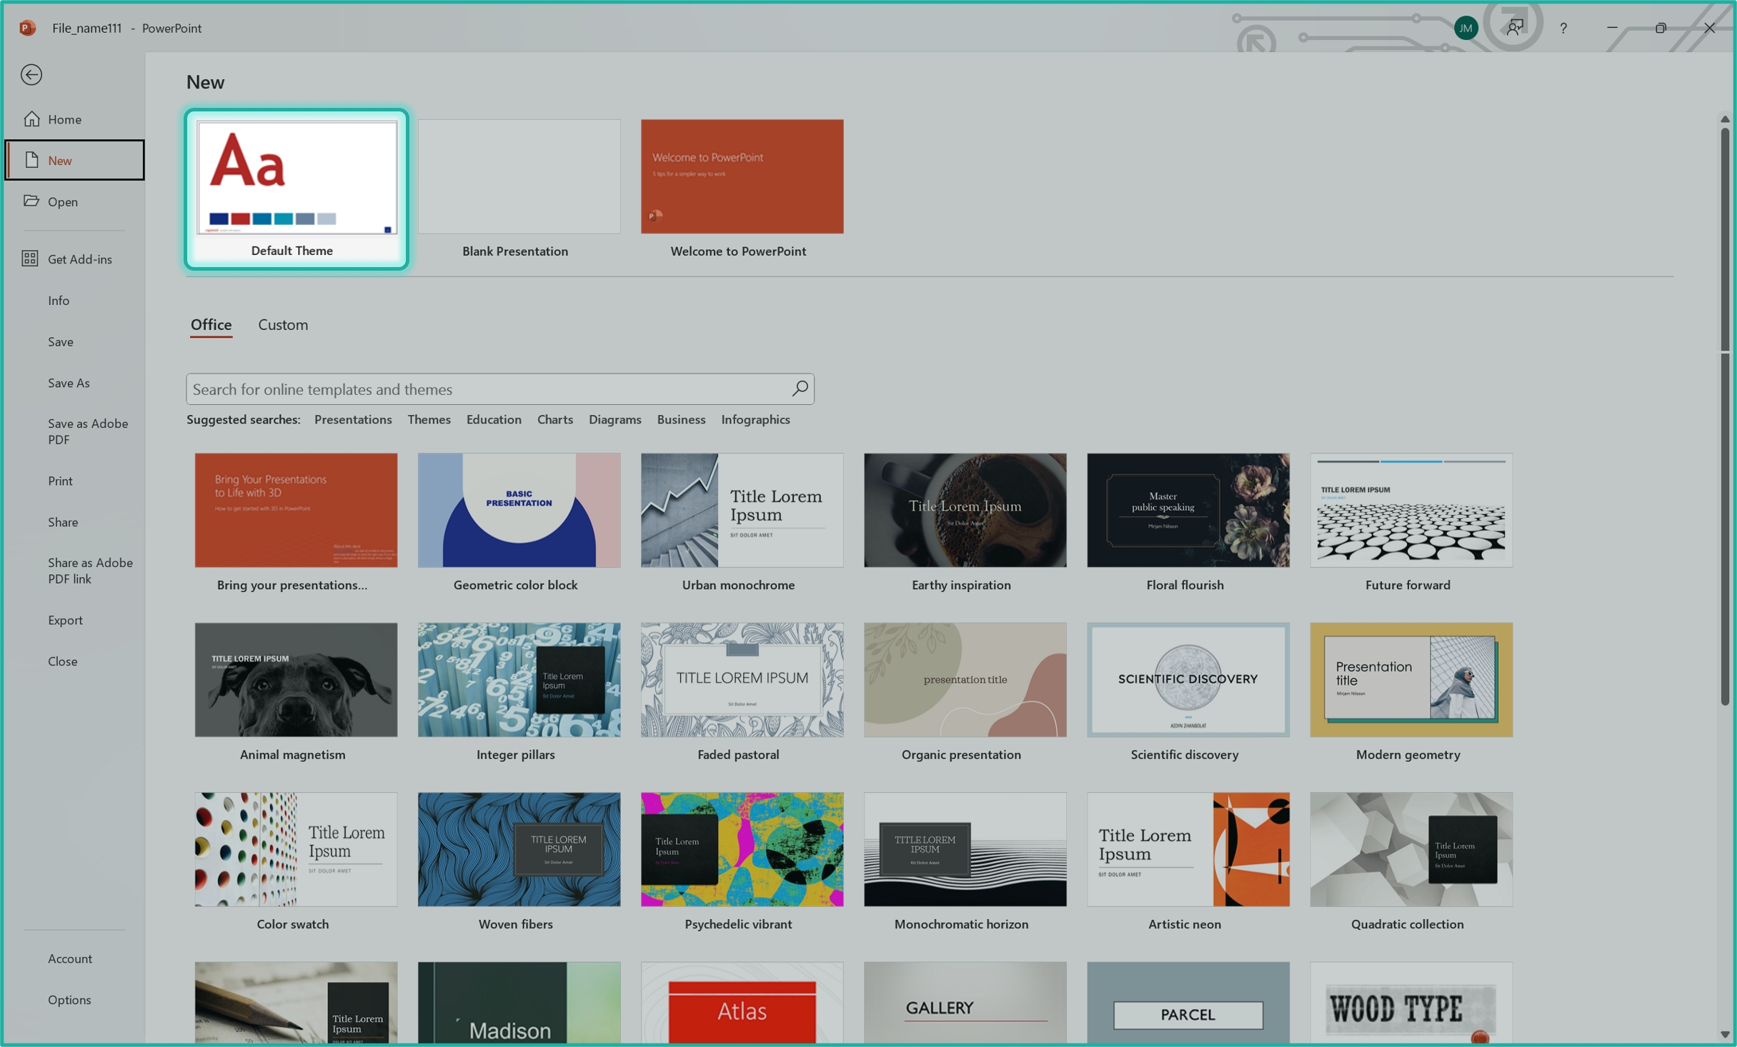Open the Share option

click(63, 522)
